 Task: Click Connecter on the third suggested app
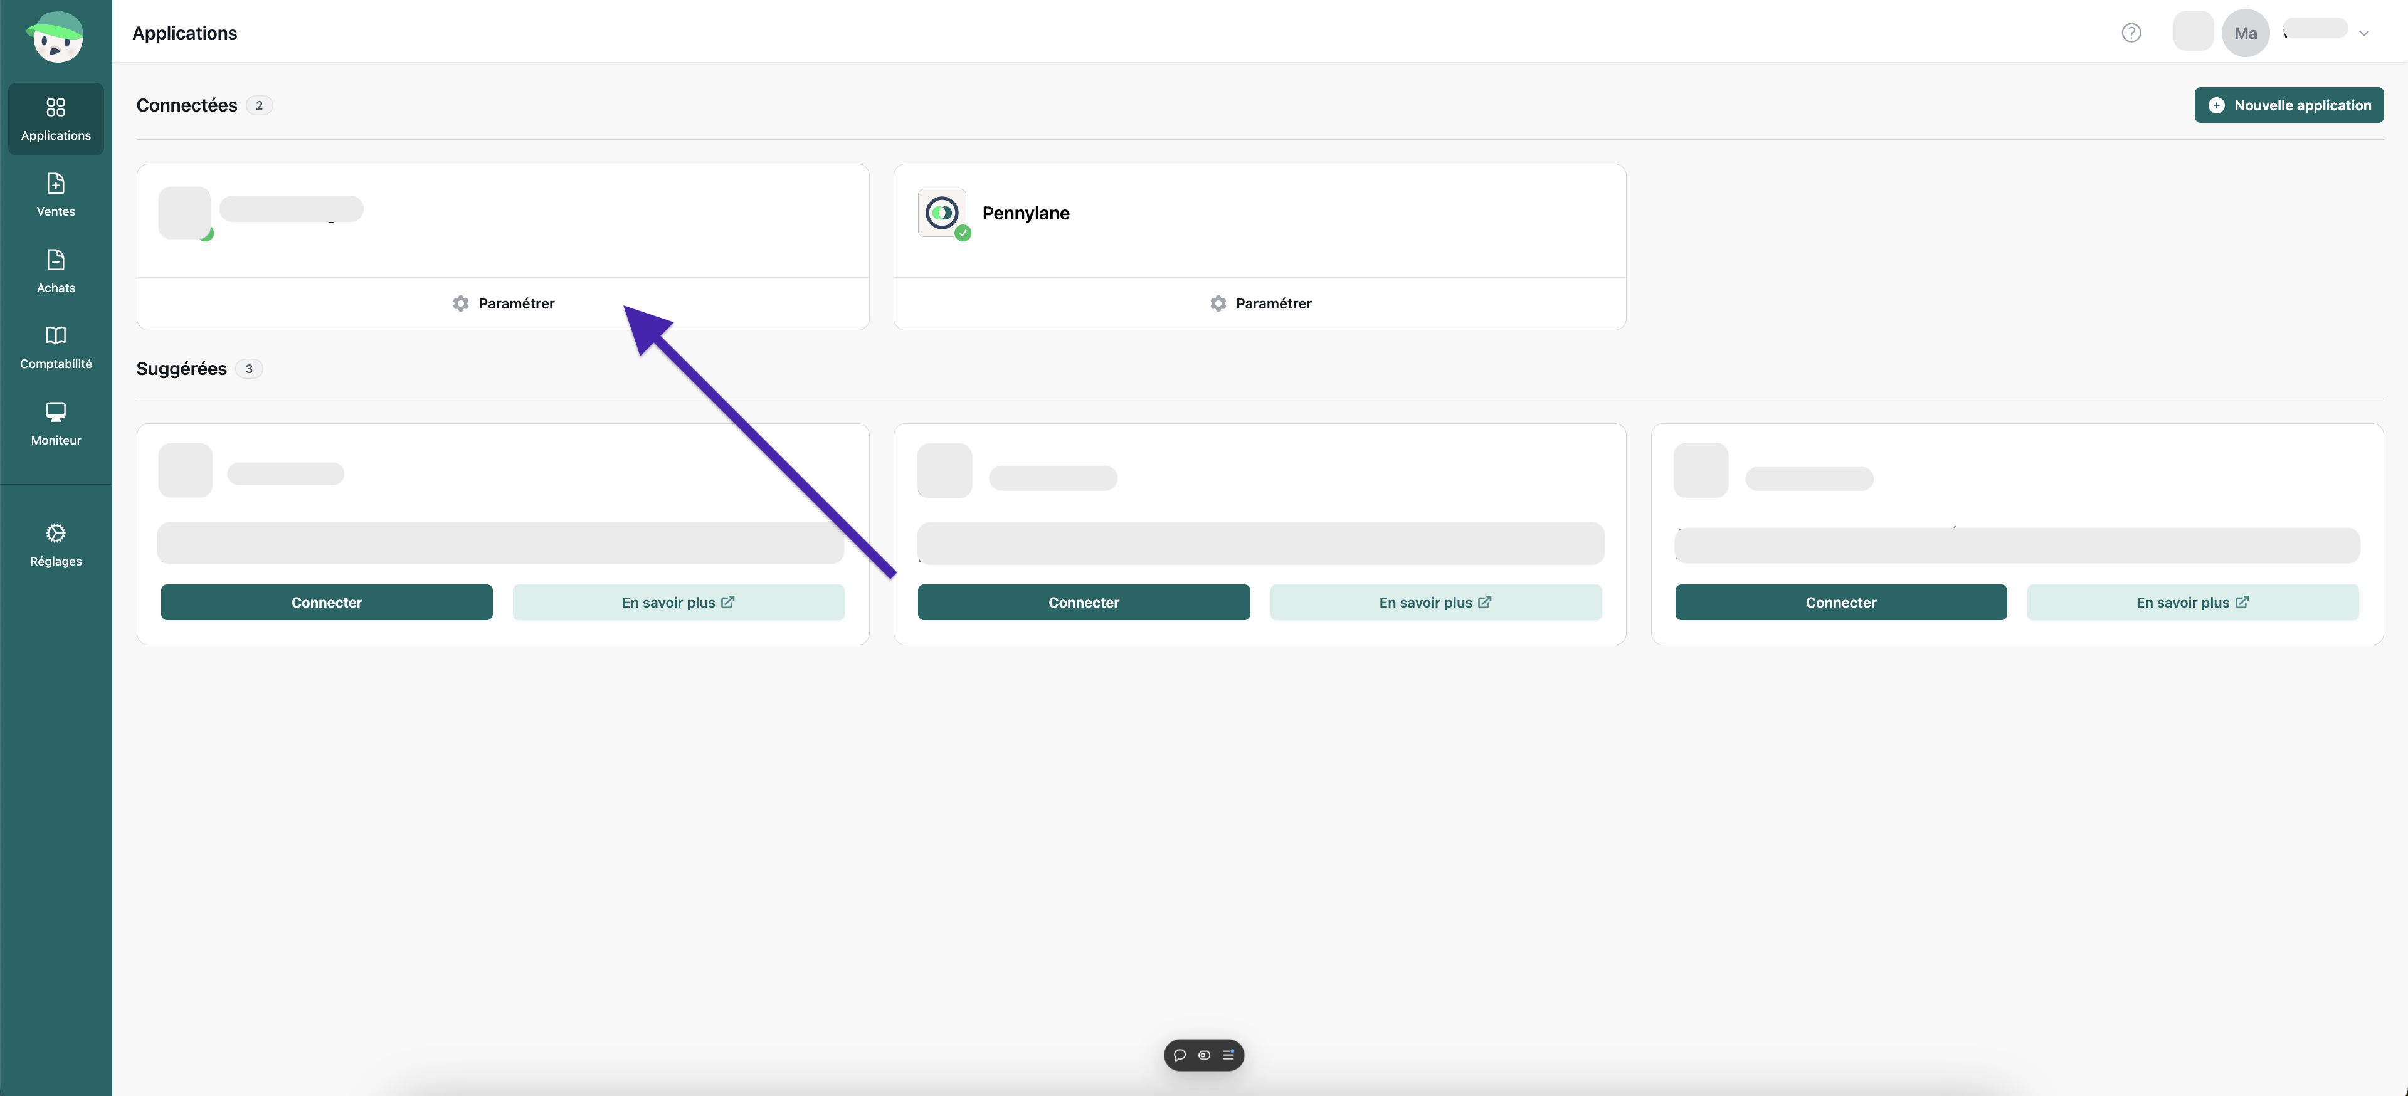point(1840,603)
